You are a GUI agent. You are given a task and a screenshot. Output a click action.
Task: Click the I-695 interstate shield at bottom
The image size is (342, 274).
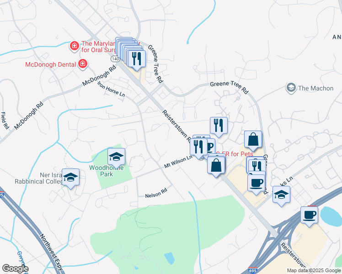pos(252,271)
